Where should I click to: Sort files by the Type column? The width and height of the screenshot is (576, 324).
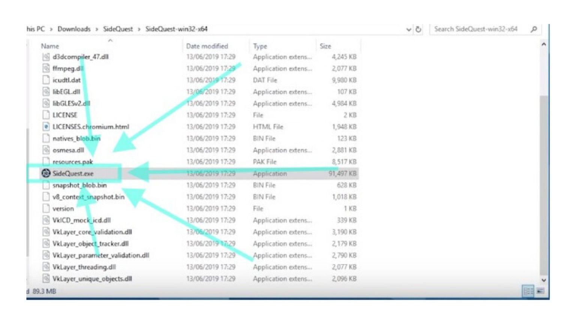260,46
